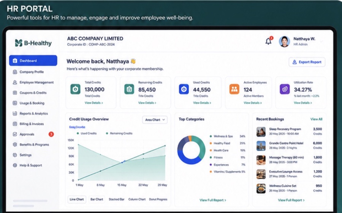Click the Coupons & Credits sidebar icon
The height and width of the screenshot is (213, 342).
click(15, 93)
